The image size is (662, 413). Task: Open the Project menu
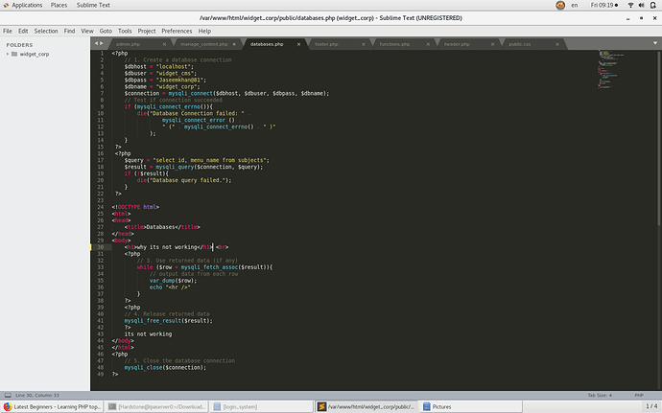tap(147, 32)
